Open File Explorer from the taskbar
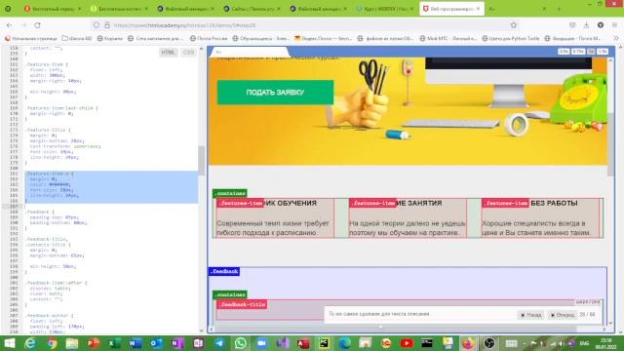Screen dimensions: 624x351 pyautogui.click(x=72, y=343)
